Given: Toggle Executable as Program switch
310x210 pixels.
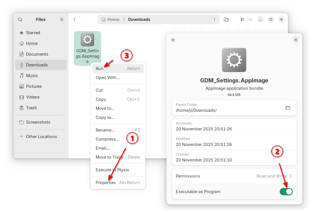Looking at the screenshot, I should pos(286,192).
